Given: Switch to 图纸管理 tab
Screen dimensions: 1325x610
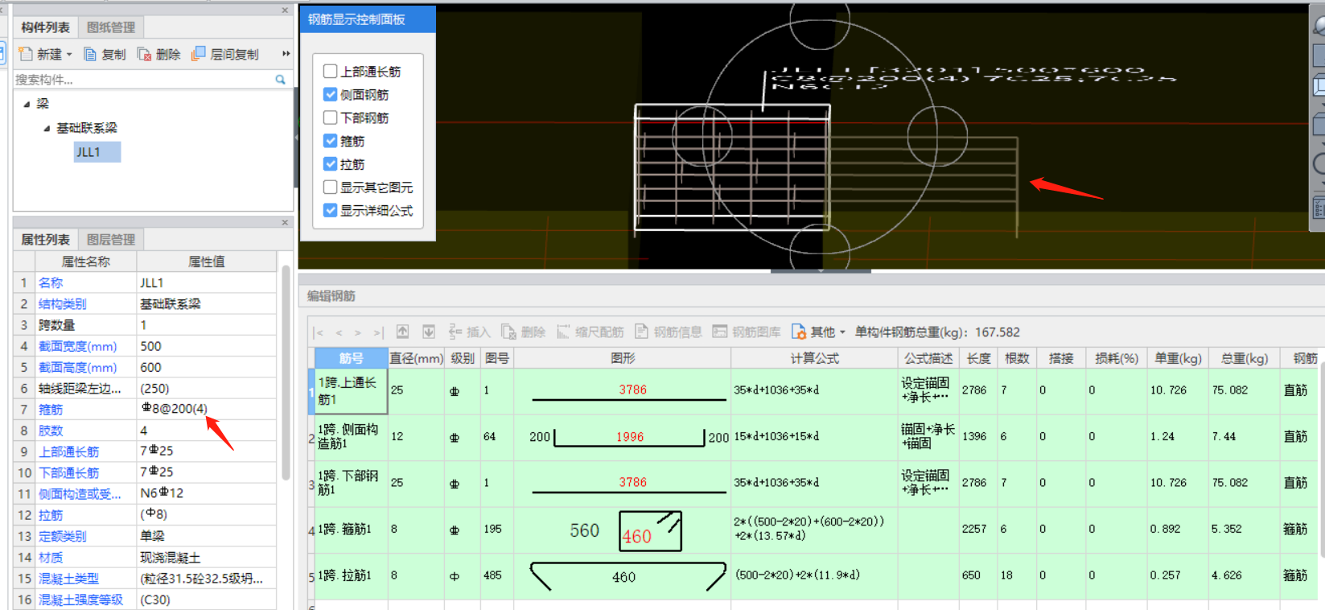Looking at the screenshot, I should (111, 27).
